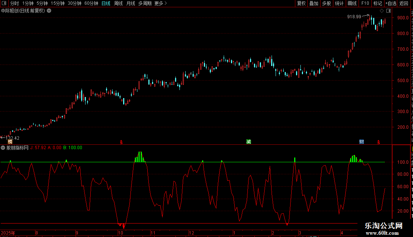Toggle the left sidebar panel icon

click(x=4, y=3)
